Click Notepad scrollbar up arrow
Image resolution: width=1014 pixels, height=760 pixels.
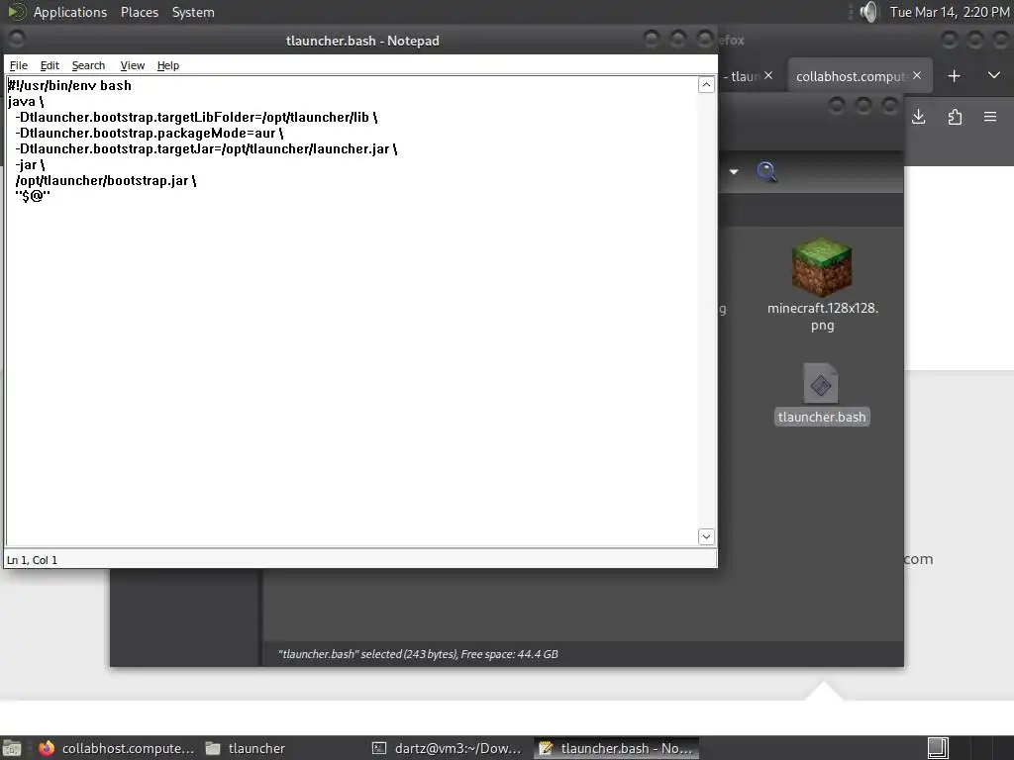click(706, 85)
